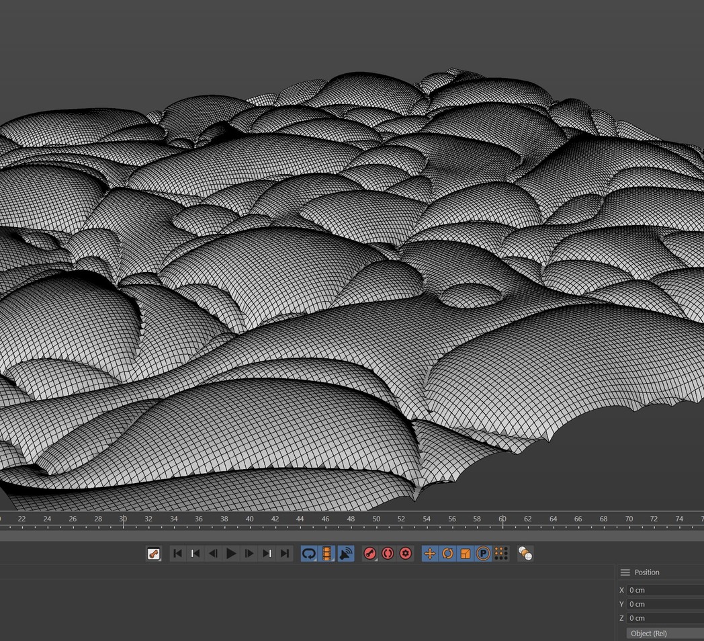Screen dimensions: 704x641
Task: Toggle sound playback speaker icon
Action: point(345,554)
